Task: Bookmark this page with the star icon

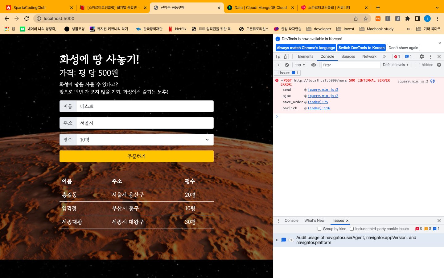Action: pyautogui.click(x=366, y=19)
